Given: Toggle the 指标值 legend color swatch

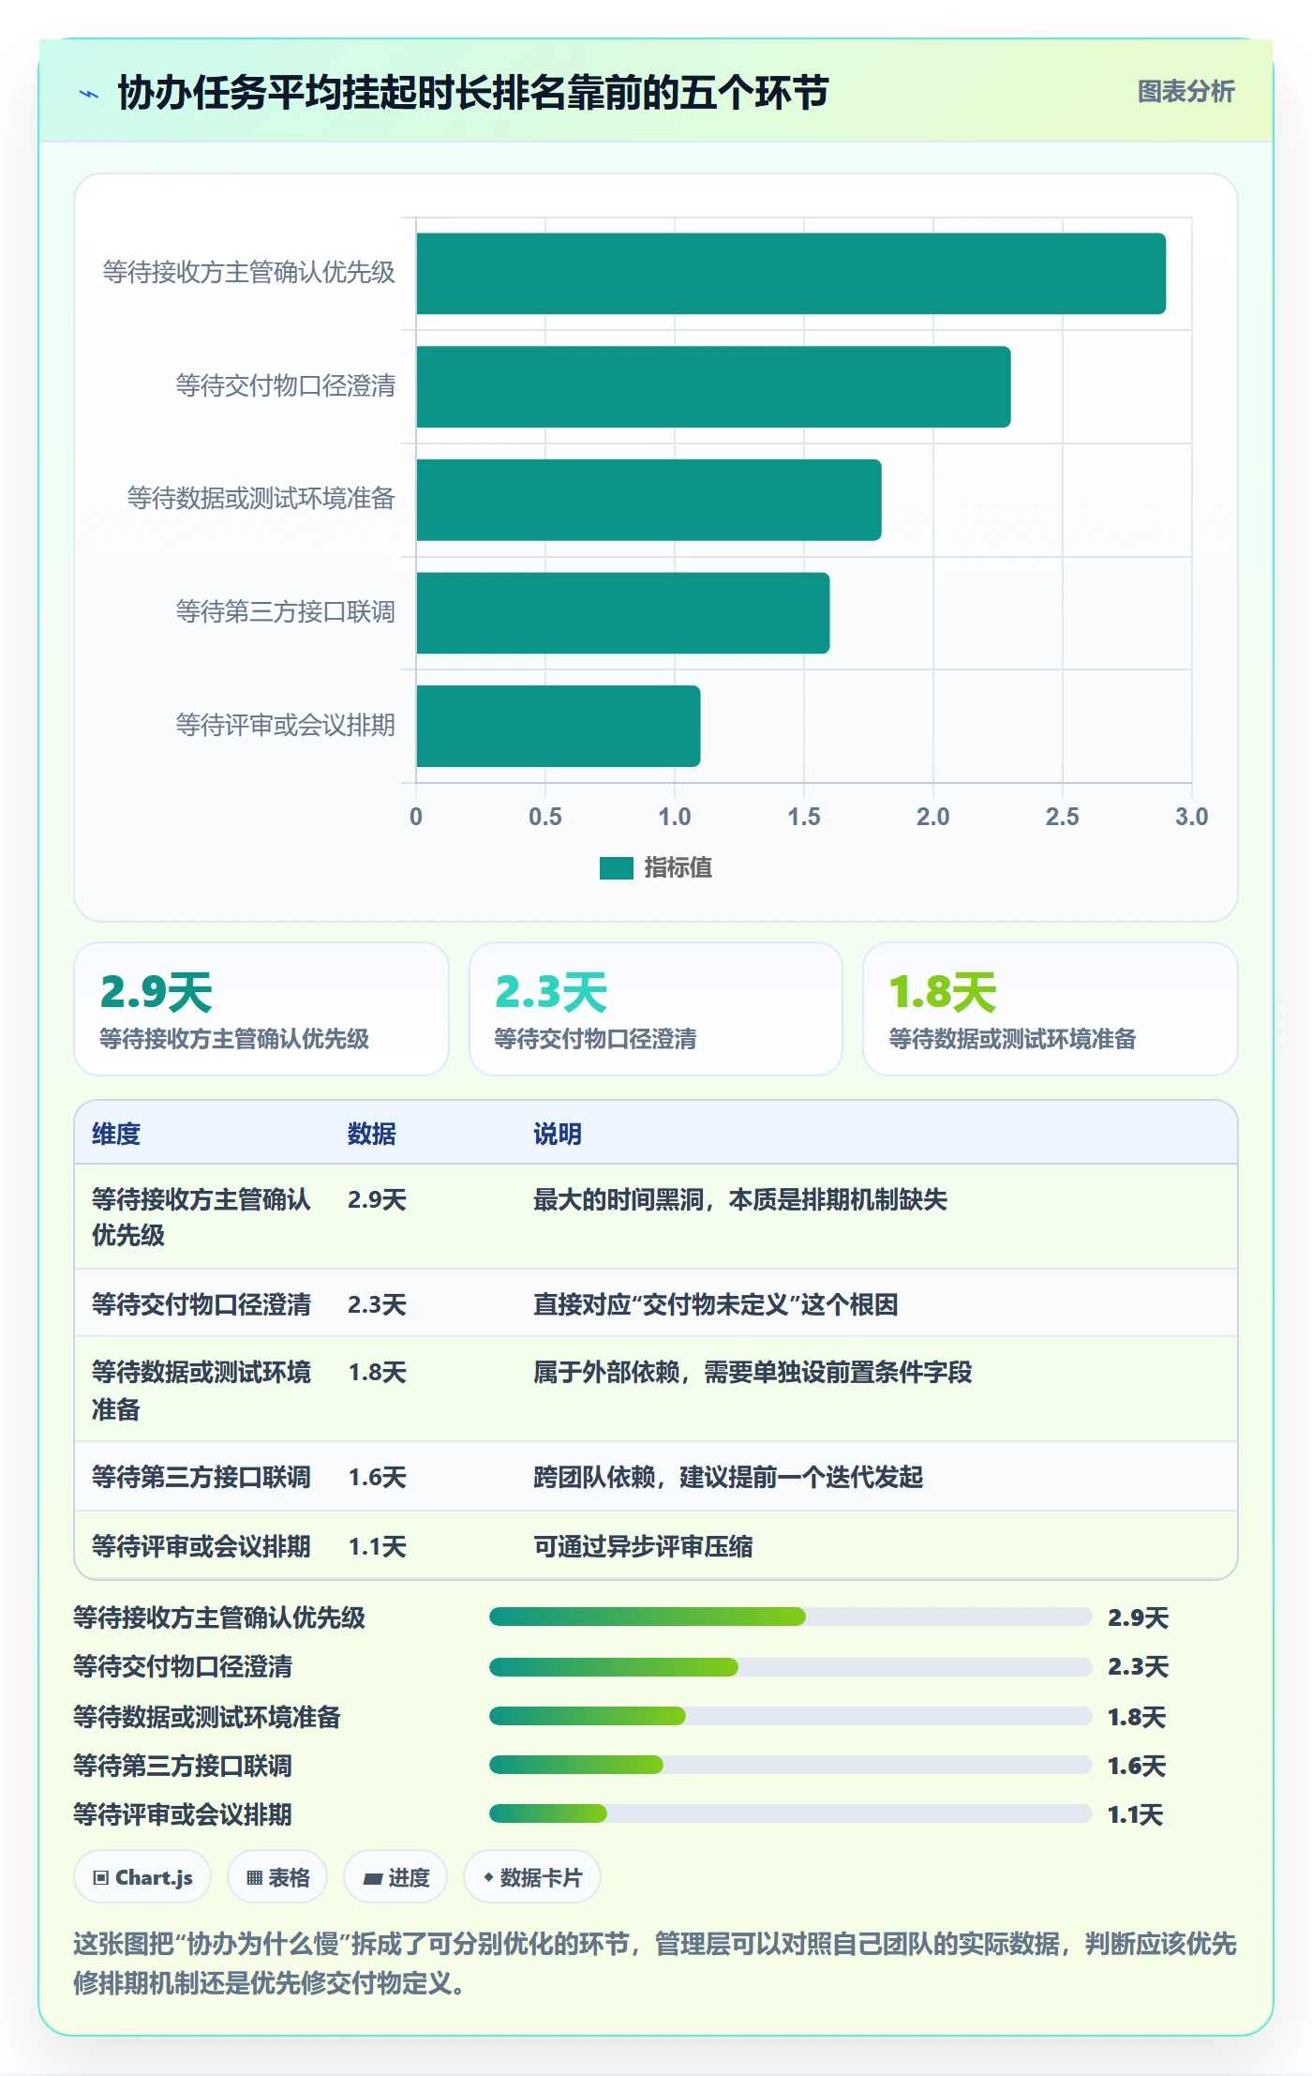Looking at the screenshot, I should 616,868.
